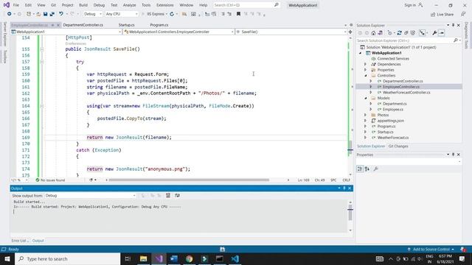Switch to Git Changes tab
Screen dimensions: 472x265
398,146
